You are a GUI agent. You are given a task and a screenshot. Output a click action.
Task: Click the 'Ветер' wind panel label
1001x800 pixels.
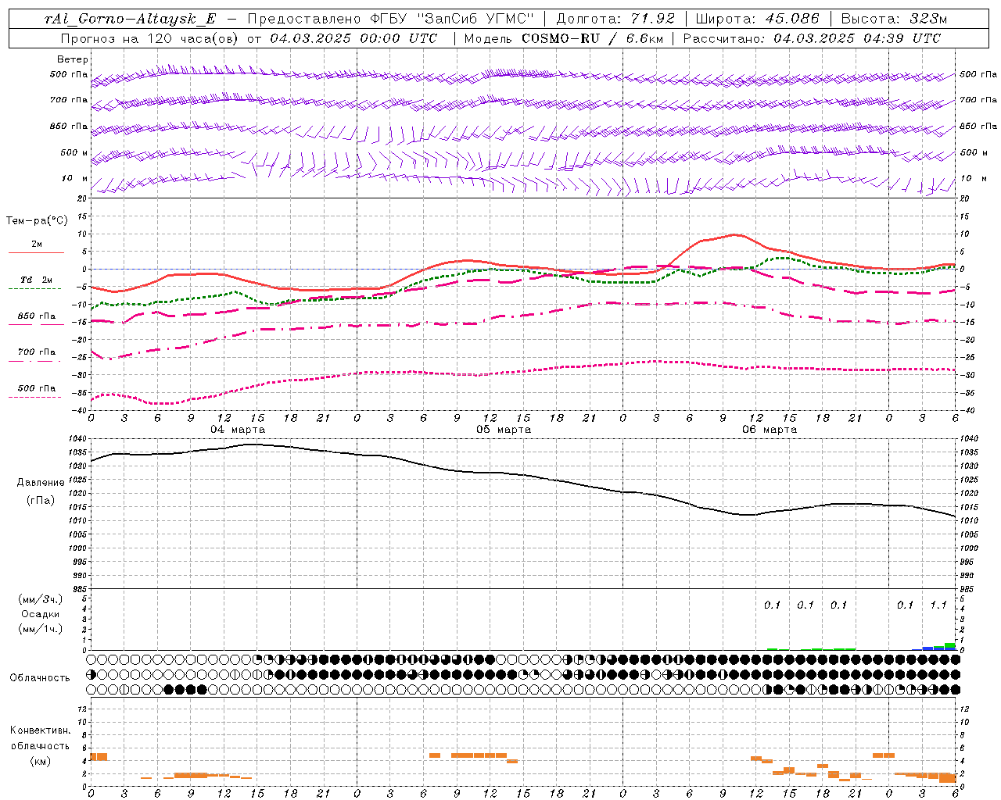click(73, 59)
